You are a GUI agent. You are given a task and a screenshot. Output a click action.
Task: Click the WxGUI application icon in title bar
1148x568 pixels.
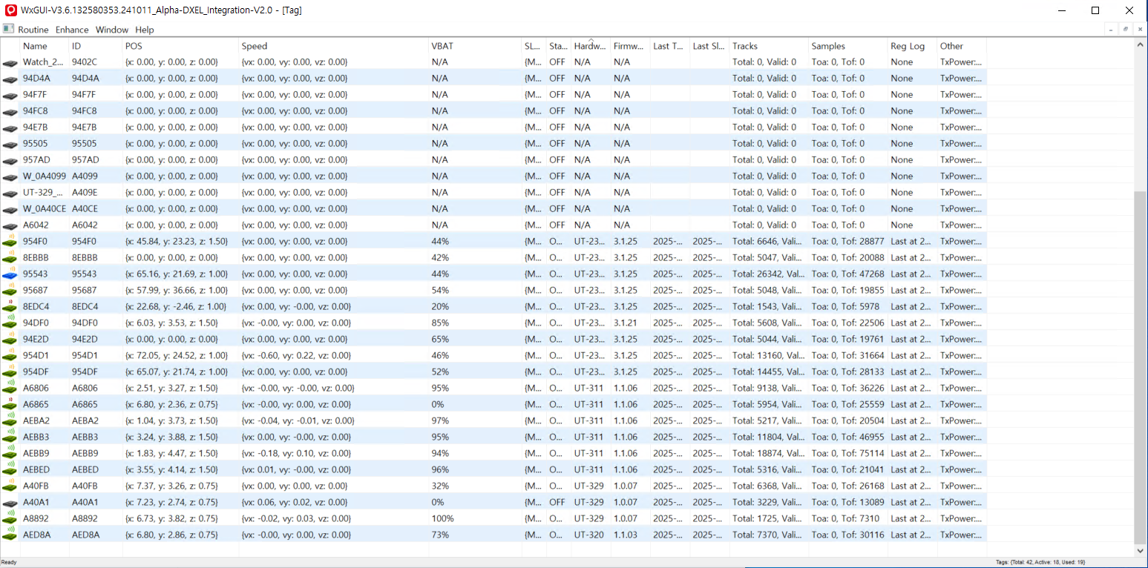coord(11,10)
